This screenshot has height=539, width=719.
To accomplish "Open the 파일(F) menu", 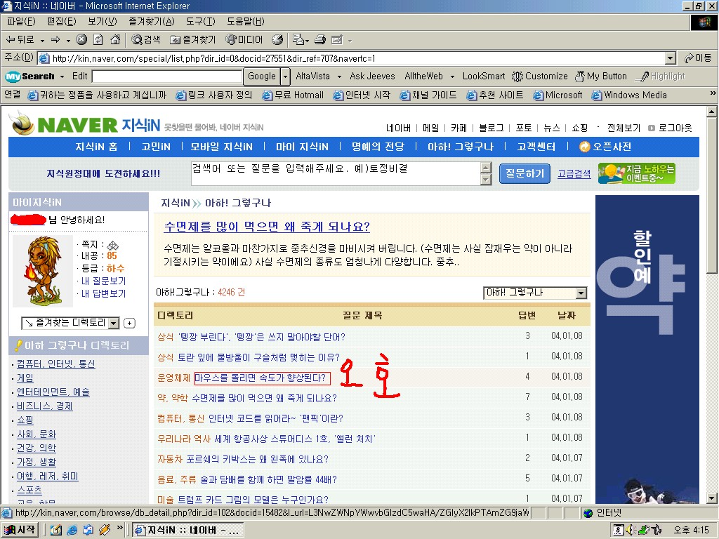I will 21,22.
